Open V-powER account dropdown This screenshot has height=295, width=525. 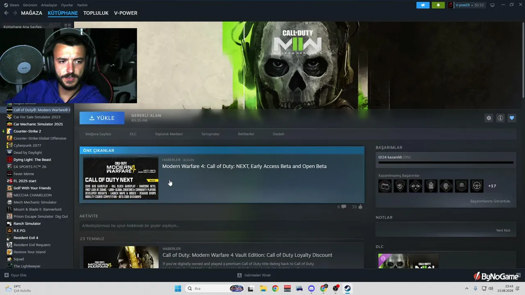point(470,5)
